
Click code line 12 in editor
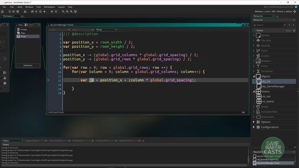156,80
